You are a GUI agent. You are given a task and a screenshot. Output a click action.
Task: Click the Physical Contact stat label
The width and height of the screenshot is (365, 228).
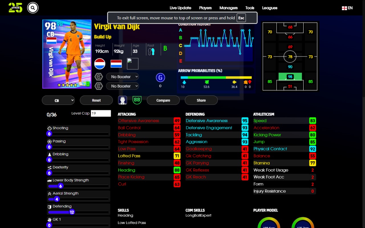tap(270, 149)
